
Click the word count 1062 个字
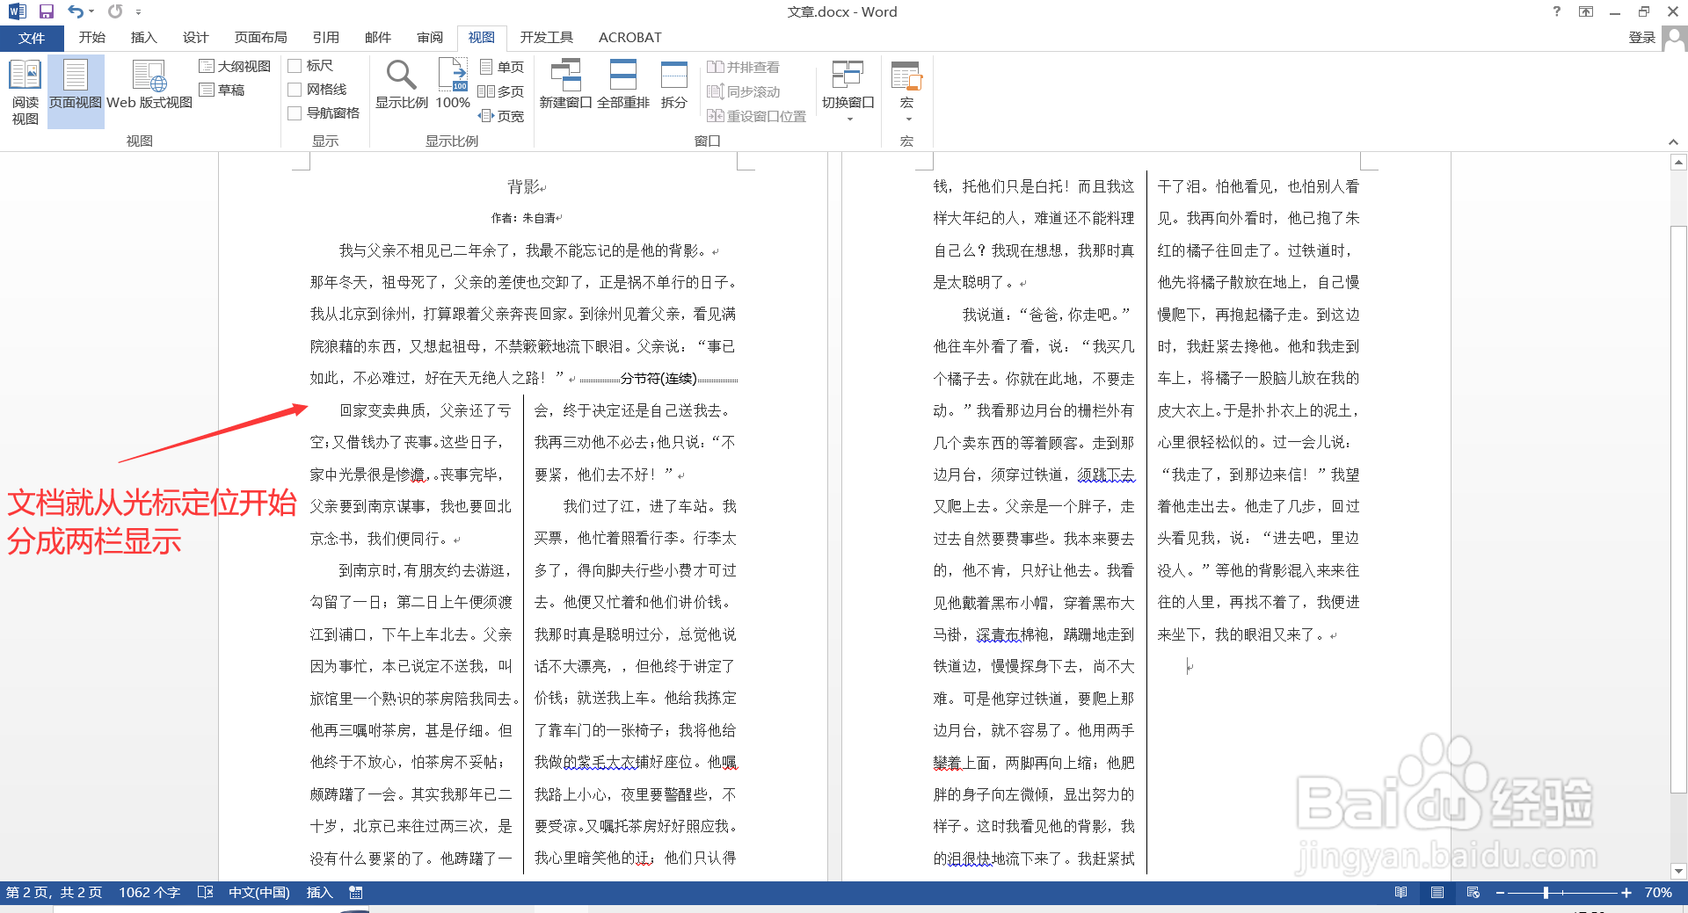coord(149,893)
